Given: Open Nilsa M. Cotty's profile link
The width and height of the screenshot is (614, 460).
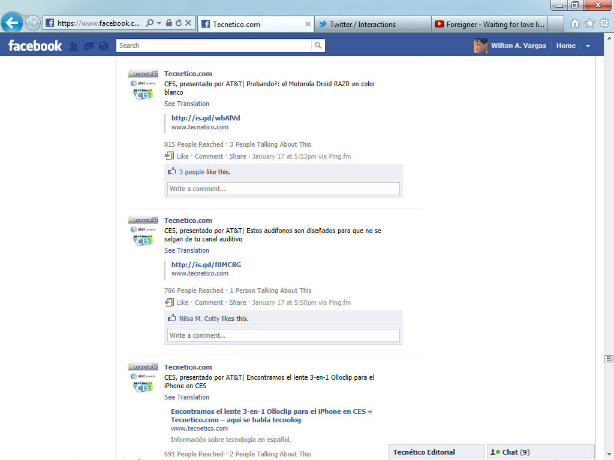Looking at the screenshot, I should [199, 319].
